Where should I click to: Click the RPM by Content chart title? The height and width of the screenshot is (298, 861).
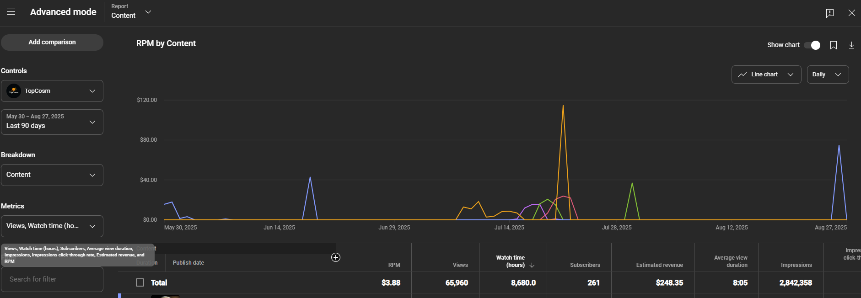(166, 43)
